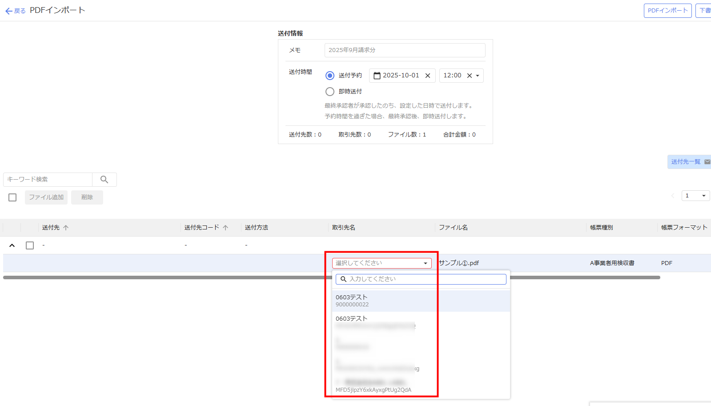Sort by 送付先 column arrow icon
711x406 pixels.
[x=66, y=228]
